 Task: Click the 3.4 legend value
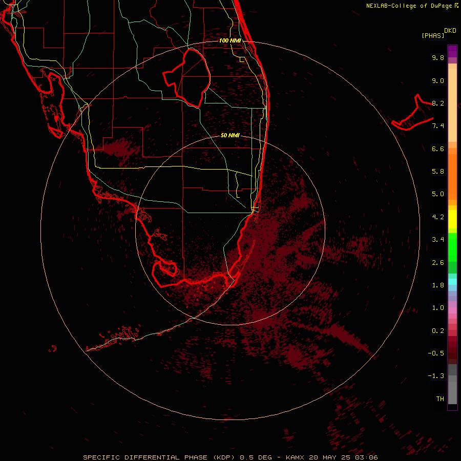438,240
